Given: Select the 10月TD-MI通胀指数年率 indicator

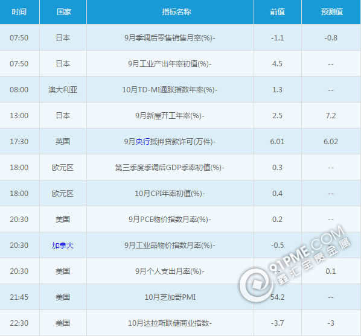Looking at the screenshot, I should coord(170,90).
